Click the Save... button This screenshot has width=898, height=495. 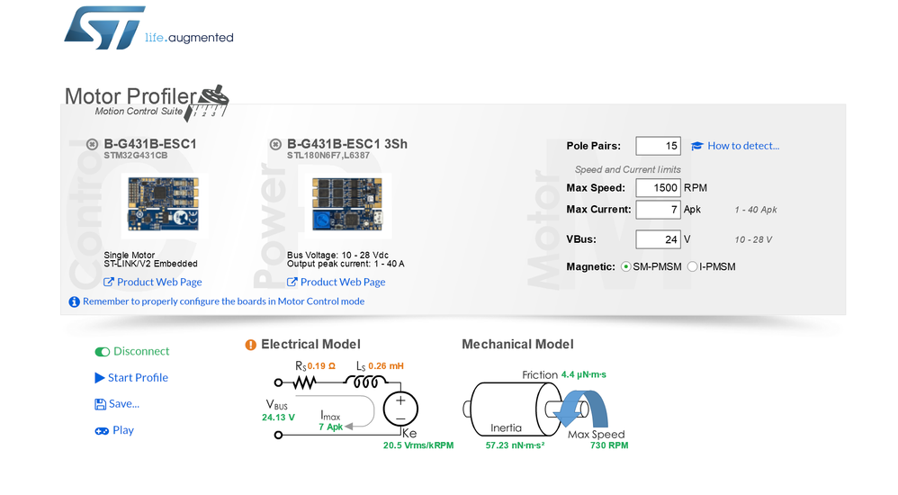(117, 404)
